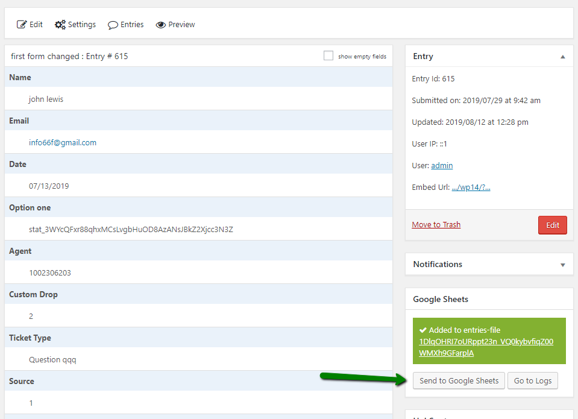
Task: Click the info66f@gmail.com email link
Action: coord(63,142)
